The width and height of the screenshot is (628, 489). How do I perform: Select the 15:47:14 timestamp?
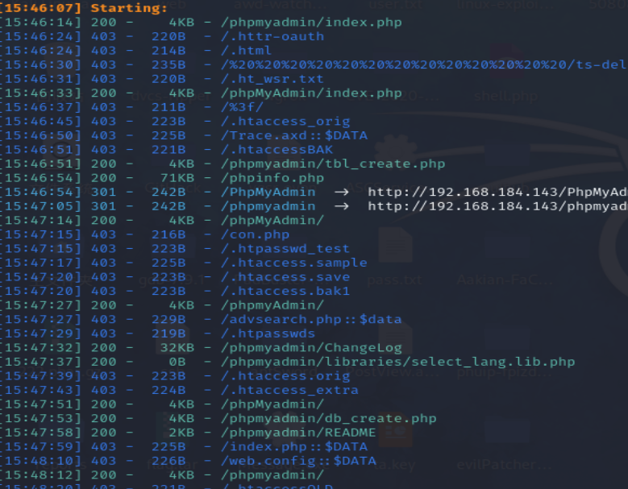(x=39, y=221)
